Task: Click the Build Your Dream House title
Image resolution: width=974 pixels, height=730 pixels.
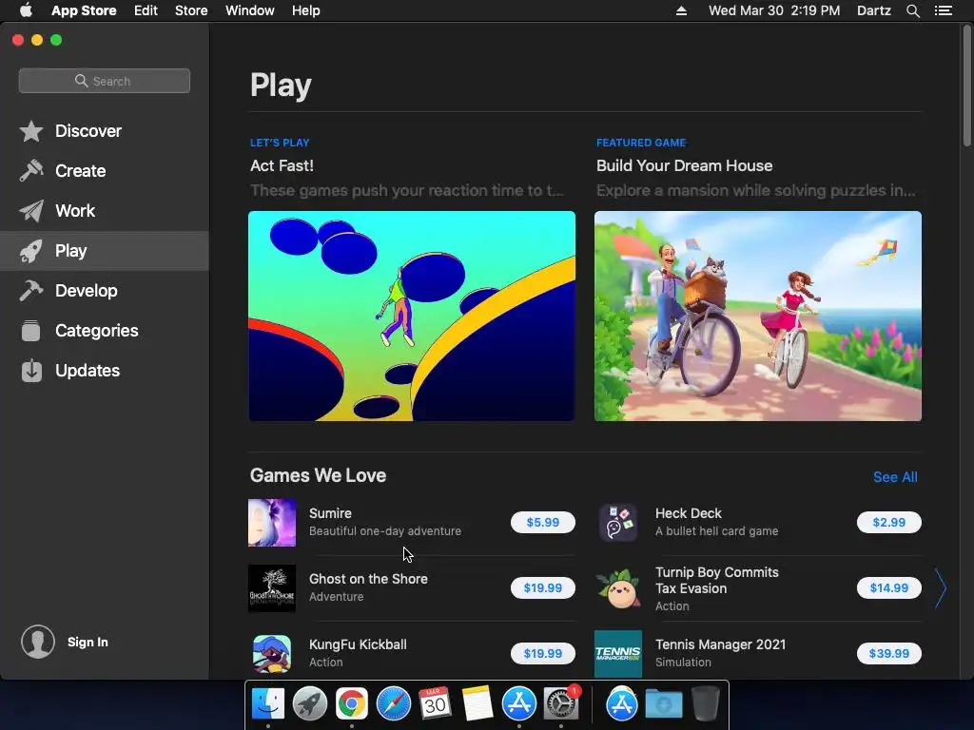Action: coord(685,165)
